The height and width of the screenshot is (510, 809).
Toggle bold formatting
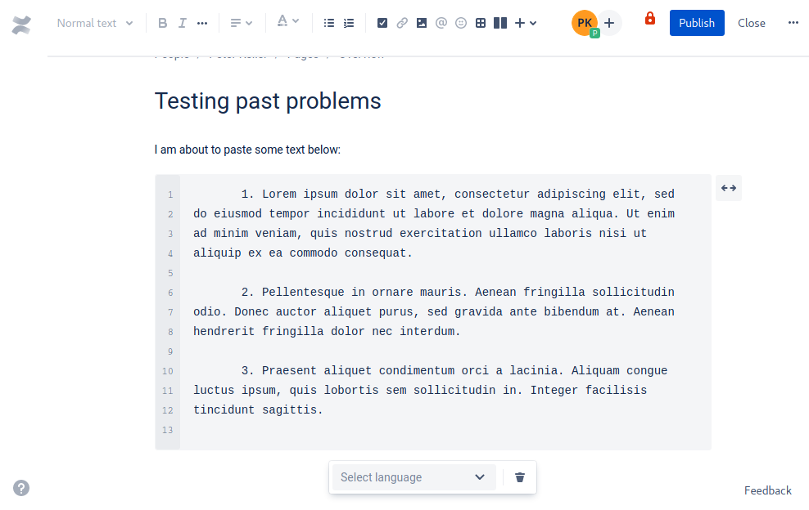162,23
